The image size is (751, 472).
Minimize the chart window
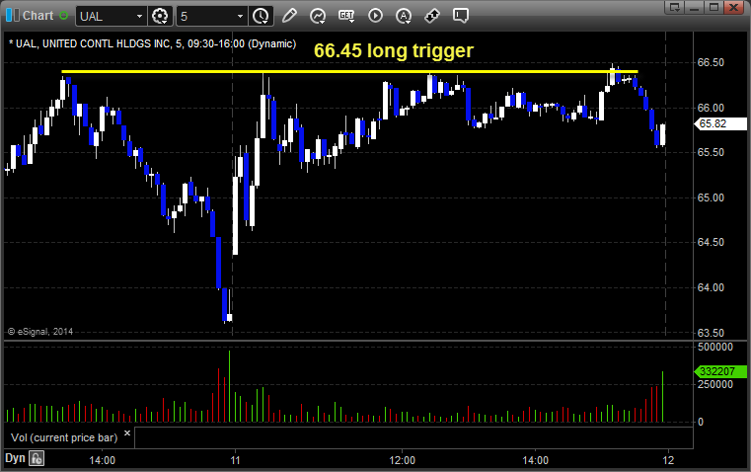click(x=695, y=7)
